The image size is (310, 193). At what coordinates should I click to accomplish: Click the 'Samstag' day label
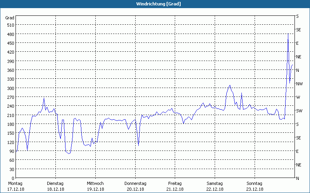(215, 184)
